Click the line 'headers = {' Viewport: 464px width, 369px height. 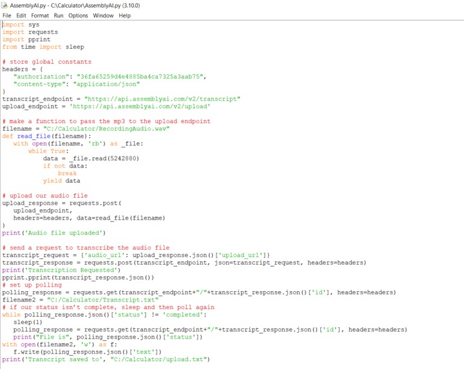[23, 69]
